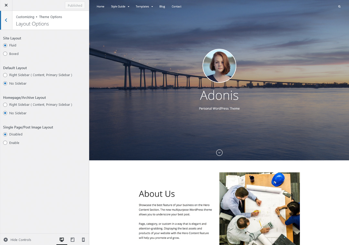Switch to mobile preview icon

pos(83,240)
